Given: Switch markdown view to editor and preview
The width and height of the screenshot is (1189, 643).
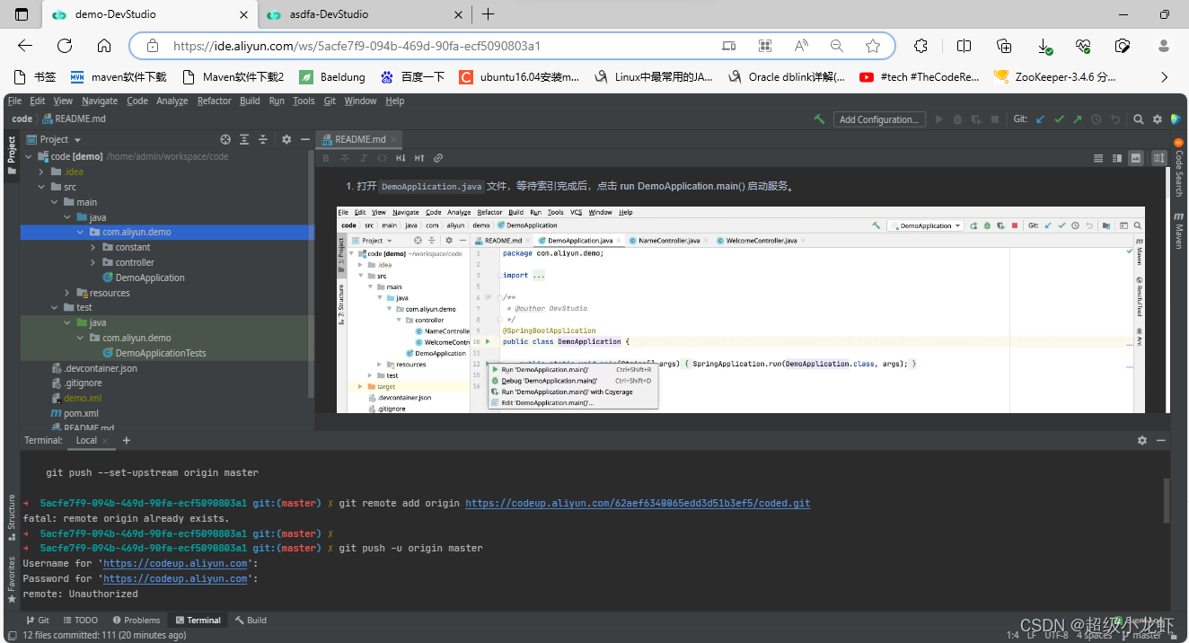Looking at the screenshot, I should click(x=1117, y=158).
